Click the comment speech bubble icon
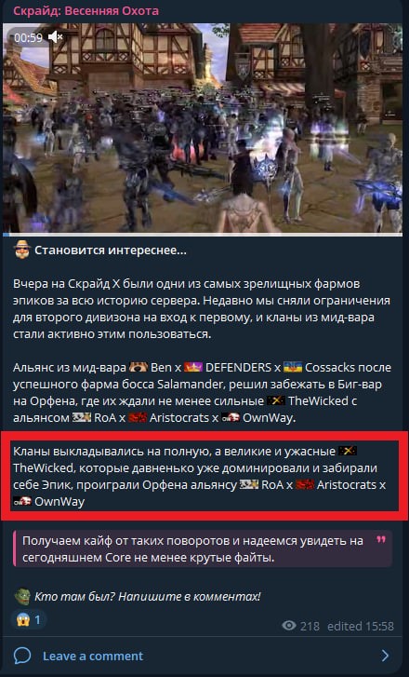The width and height of the screenshot is (409, 677). [22, 656]
